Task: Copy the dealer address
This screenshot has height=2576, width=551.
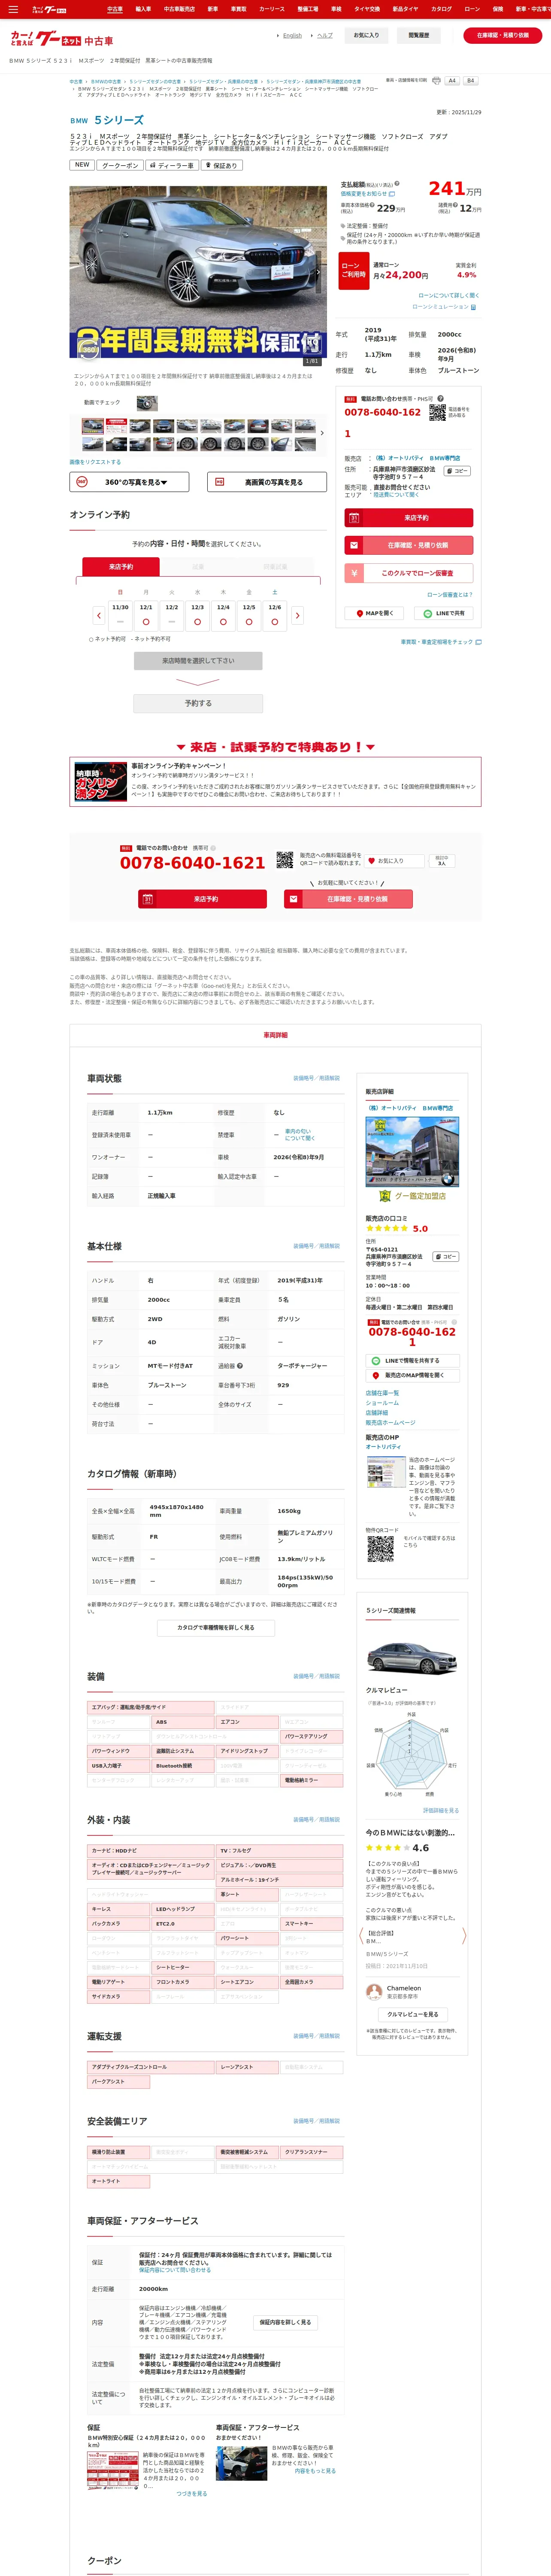Action: pos(457,471)
